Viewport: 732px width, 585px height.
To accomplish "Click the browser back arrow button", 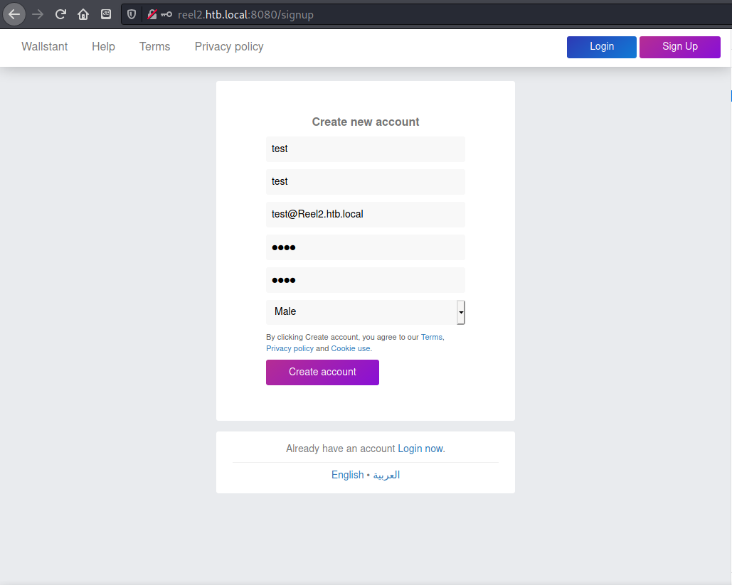I will tap(14, 14).
